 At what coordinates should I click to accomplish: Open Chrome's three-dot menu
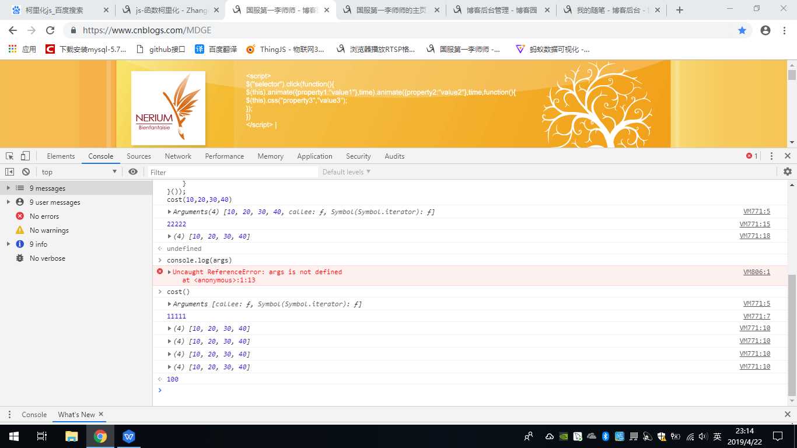[785, 30]
